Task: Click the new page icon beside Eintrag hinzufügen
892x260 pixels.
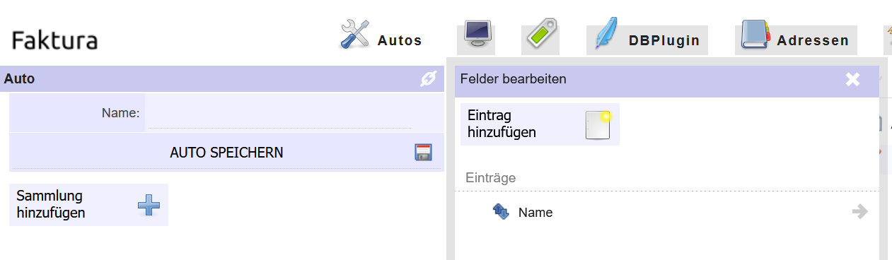Action: 598,126
